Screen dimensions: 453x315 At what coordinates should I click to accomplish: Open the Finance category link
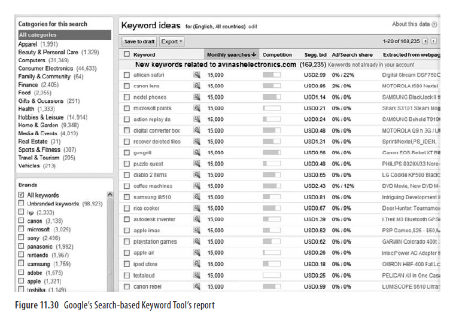(x=28, y=85)
